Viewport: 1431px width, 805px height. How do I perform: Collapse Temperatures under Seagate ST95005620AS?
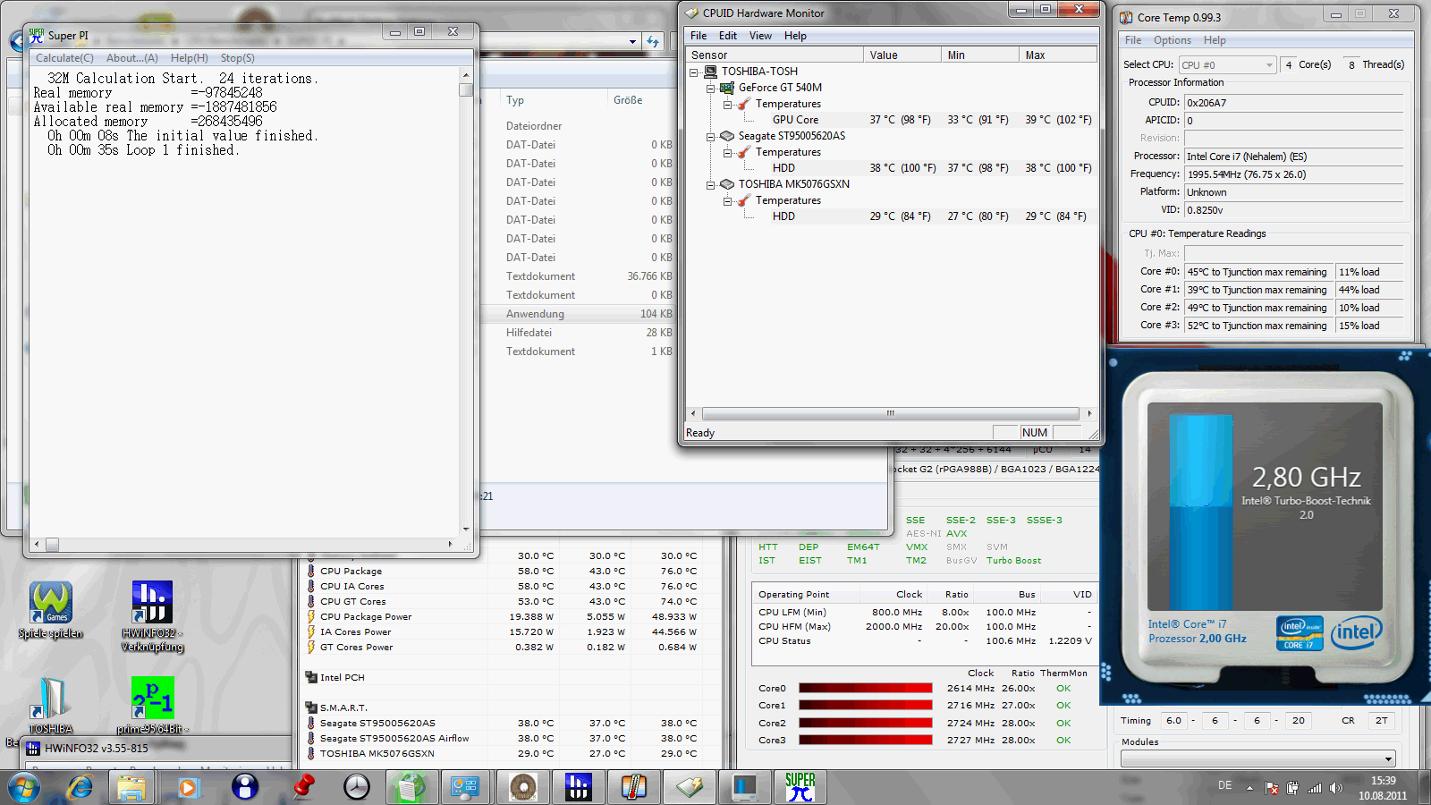[x=727, y=152]
